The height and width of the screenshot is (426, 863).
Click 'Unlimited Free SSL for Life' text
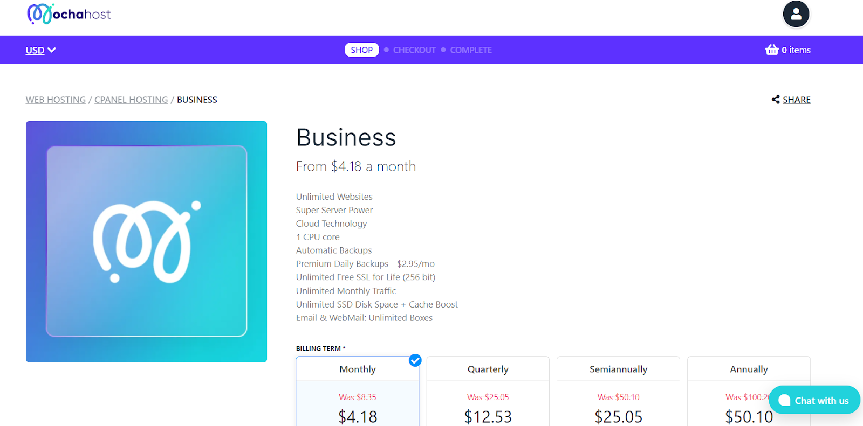tap(366, 277)
